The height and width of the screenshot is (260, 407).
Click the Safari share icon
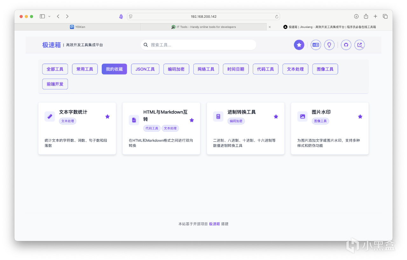(x=366, y=16)
